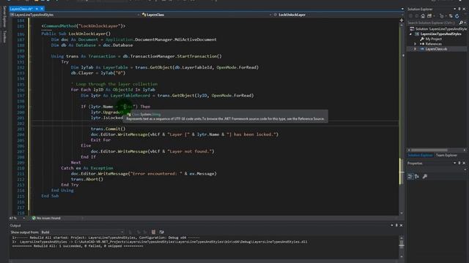Viewport: 469px width, 263px height.
Task: Click the trans.Commit() line in code
Action: 108,129
